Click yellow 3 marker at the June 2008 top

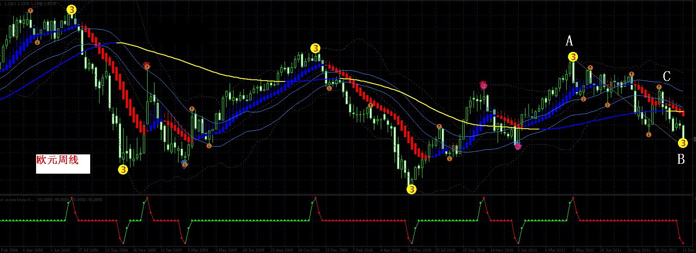pyautogui.click(x=72, y=9)
